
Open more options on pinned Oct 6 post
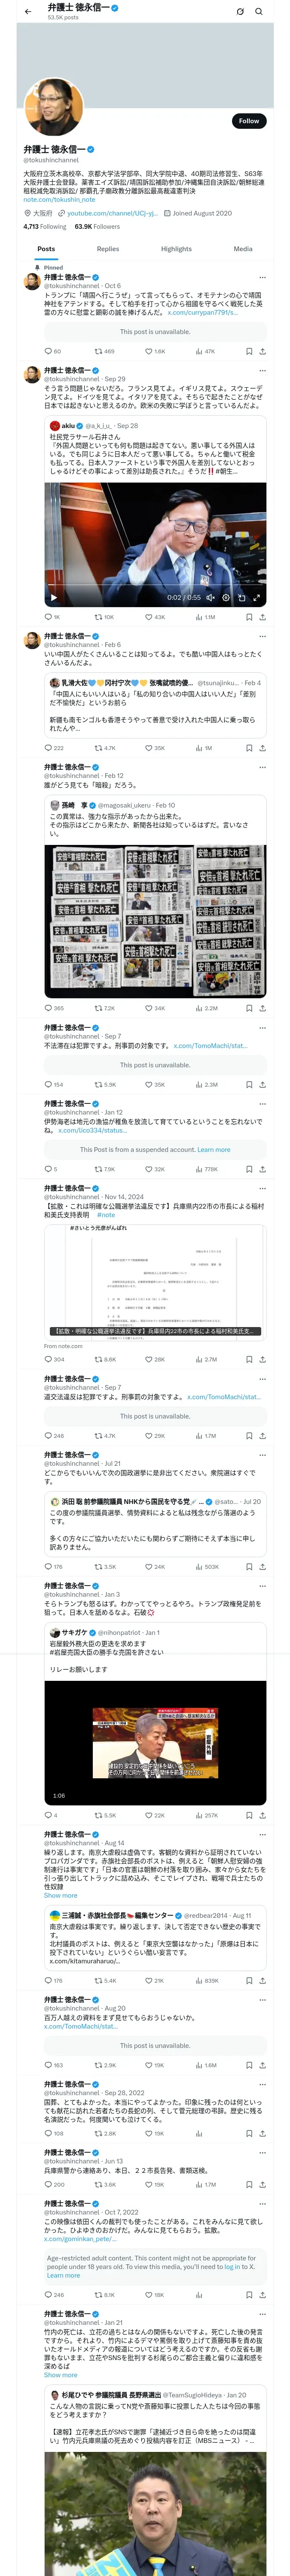[262, 277]
